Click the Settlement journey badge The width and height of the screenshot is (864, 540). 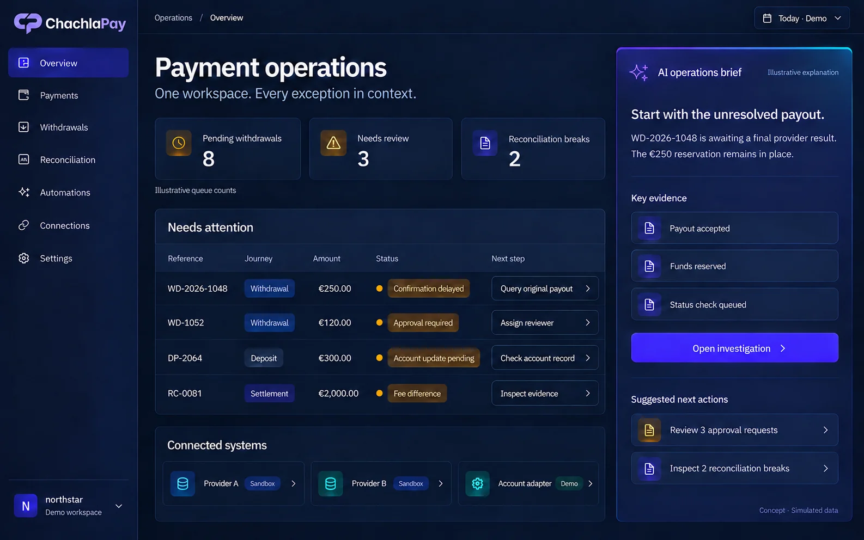[269, 394]
